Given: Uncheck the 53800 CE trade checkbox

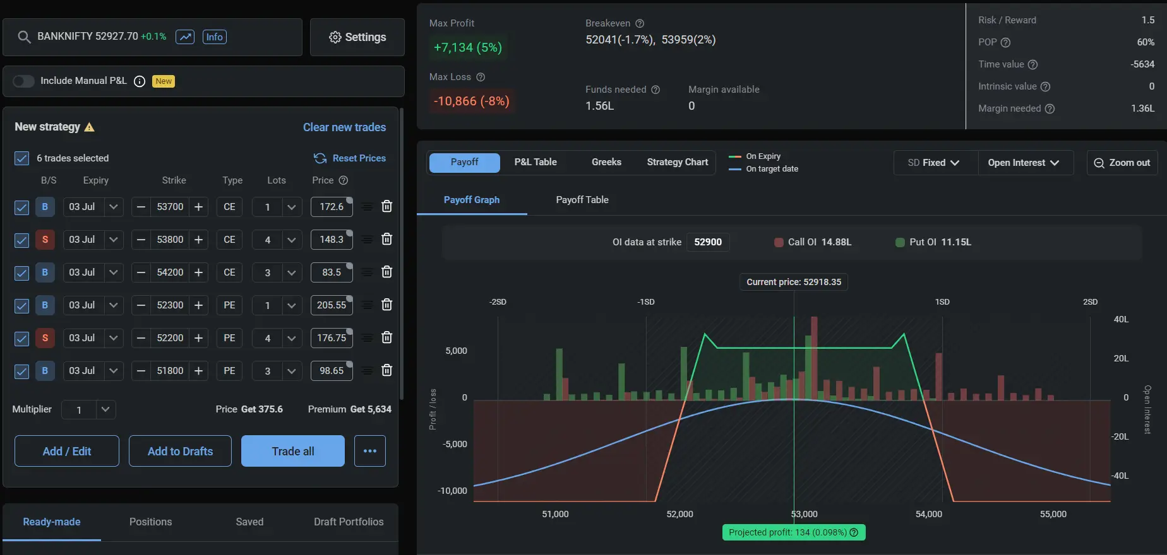Looking at the screenshot, I should click(x=22, y=240).
